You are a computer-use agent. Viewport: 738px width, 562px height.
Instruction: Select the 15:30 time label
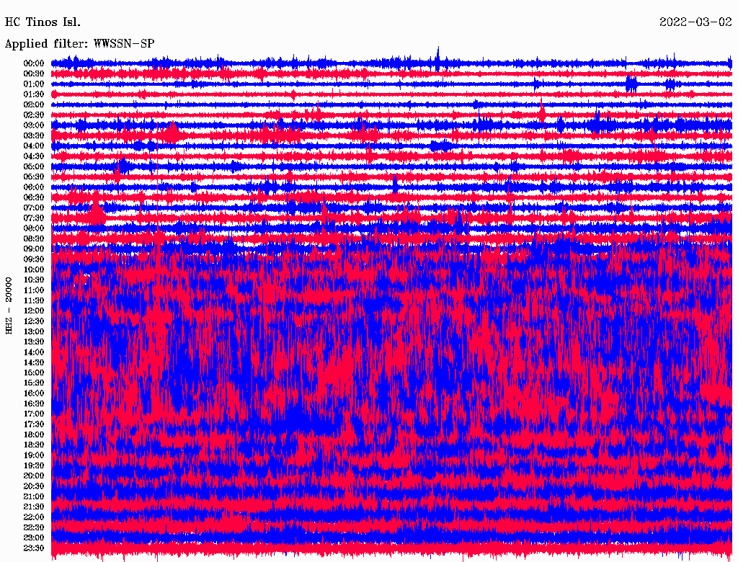coord(34,383)
